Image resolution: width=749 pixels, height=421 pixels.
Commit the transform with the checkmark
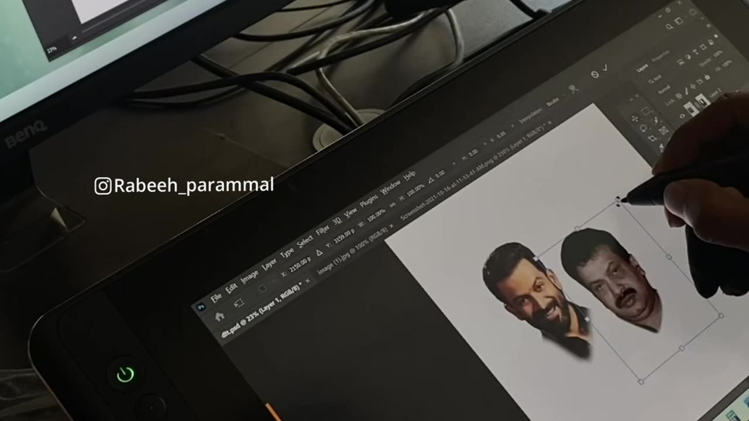point(605,67)
